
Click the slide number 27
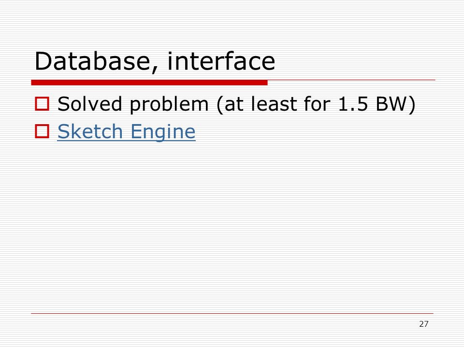click(424, 324)
